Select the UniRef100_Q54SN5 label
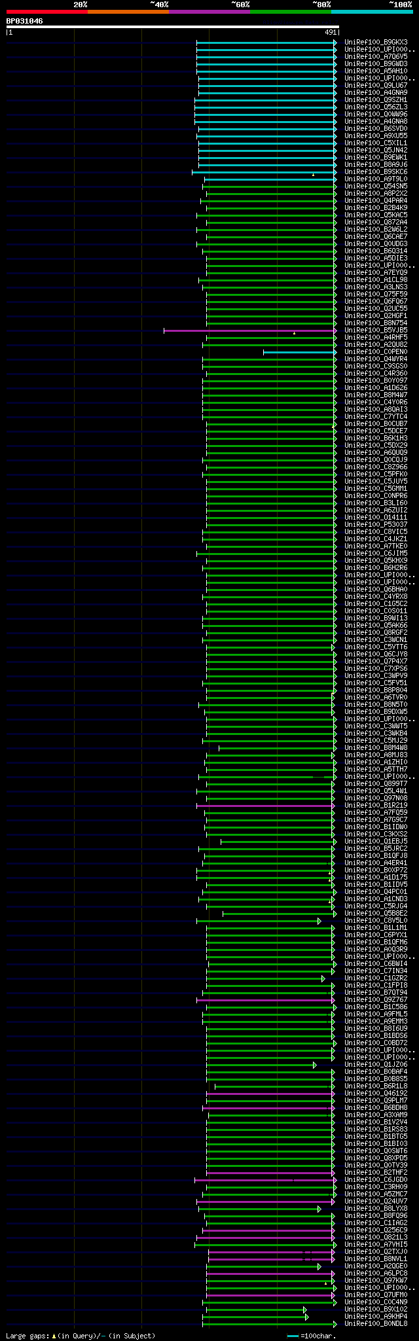The image size is (419, 1341). pos(376,187)
